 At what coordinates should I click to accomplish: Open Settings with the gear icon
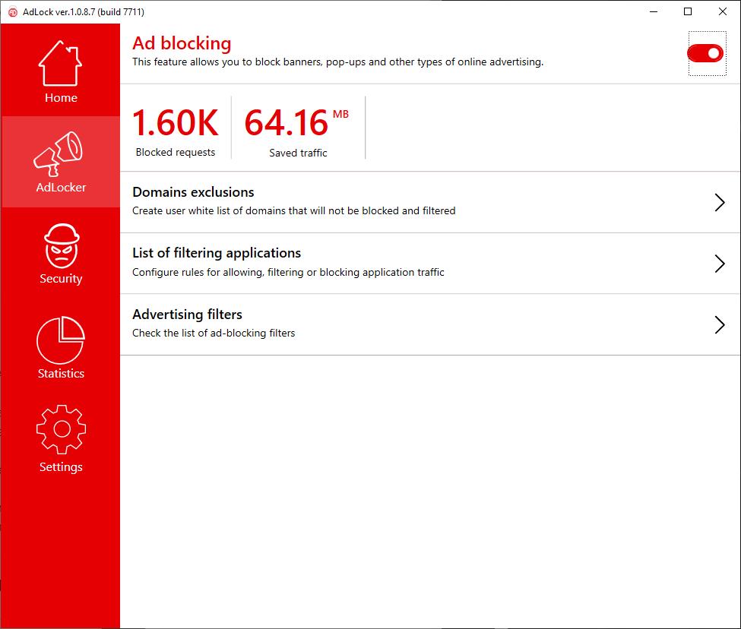point(61,430)
